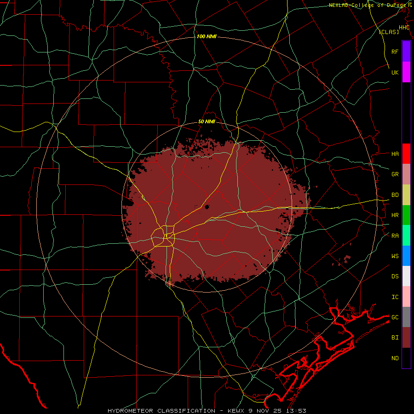
Task: Click the RA light green legend swatch
Action: (406, 236)
